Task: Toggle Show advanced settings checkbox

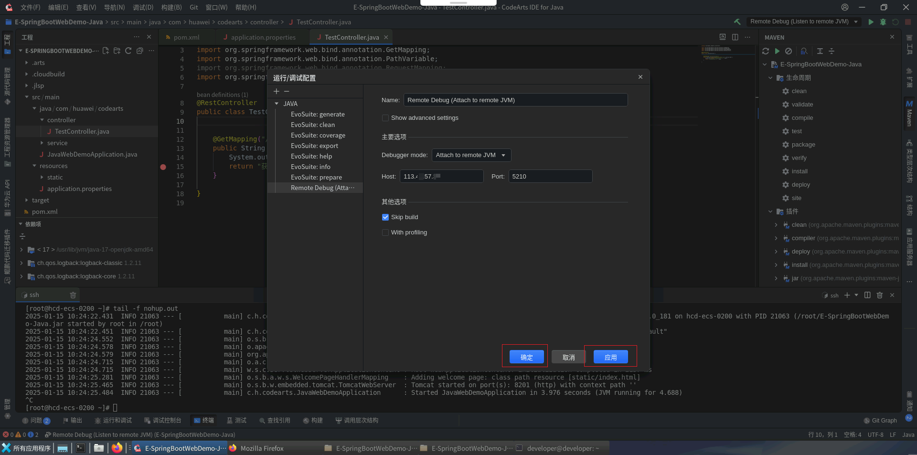Action: coord(385,118)
